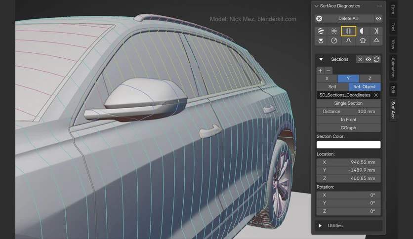Remove the Sections diagnostic with X icon

(x=360, y=59)
